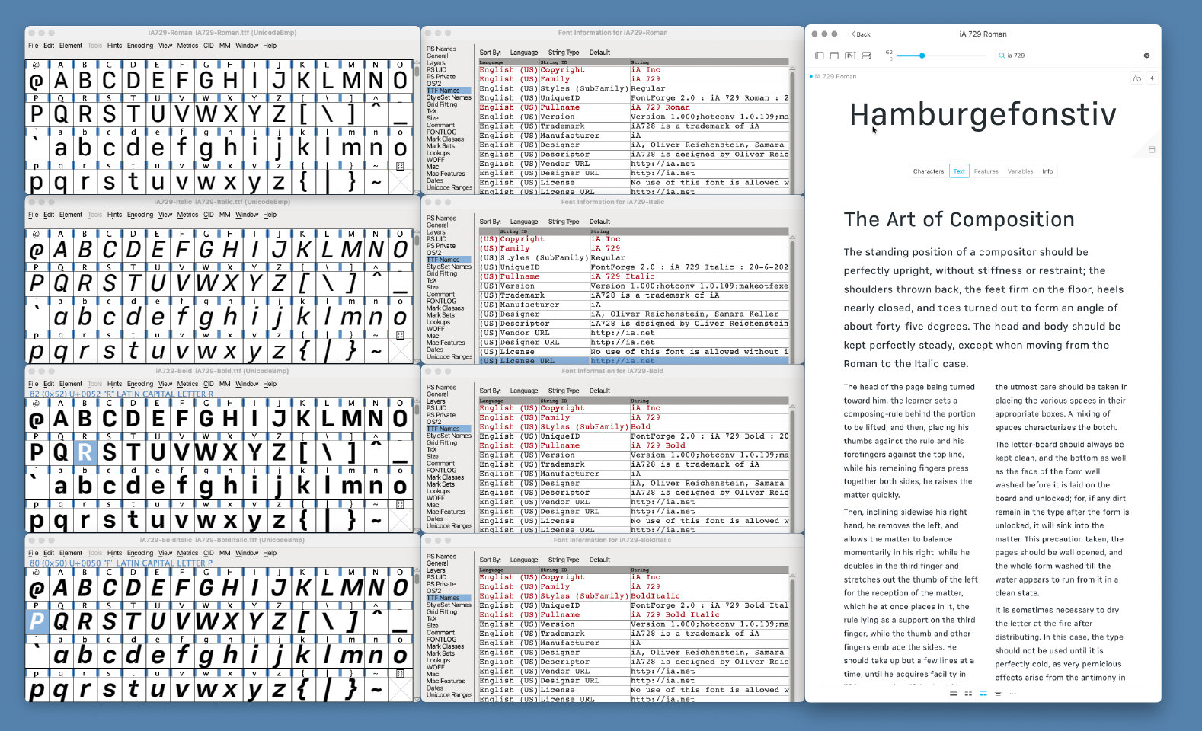Select OS/2 in iA729-Roman font info list
The image size is (1202, 731).
coord(433,84)
